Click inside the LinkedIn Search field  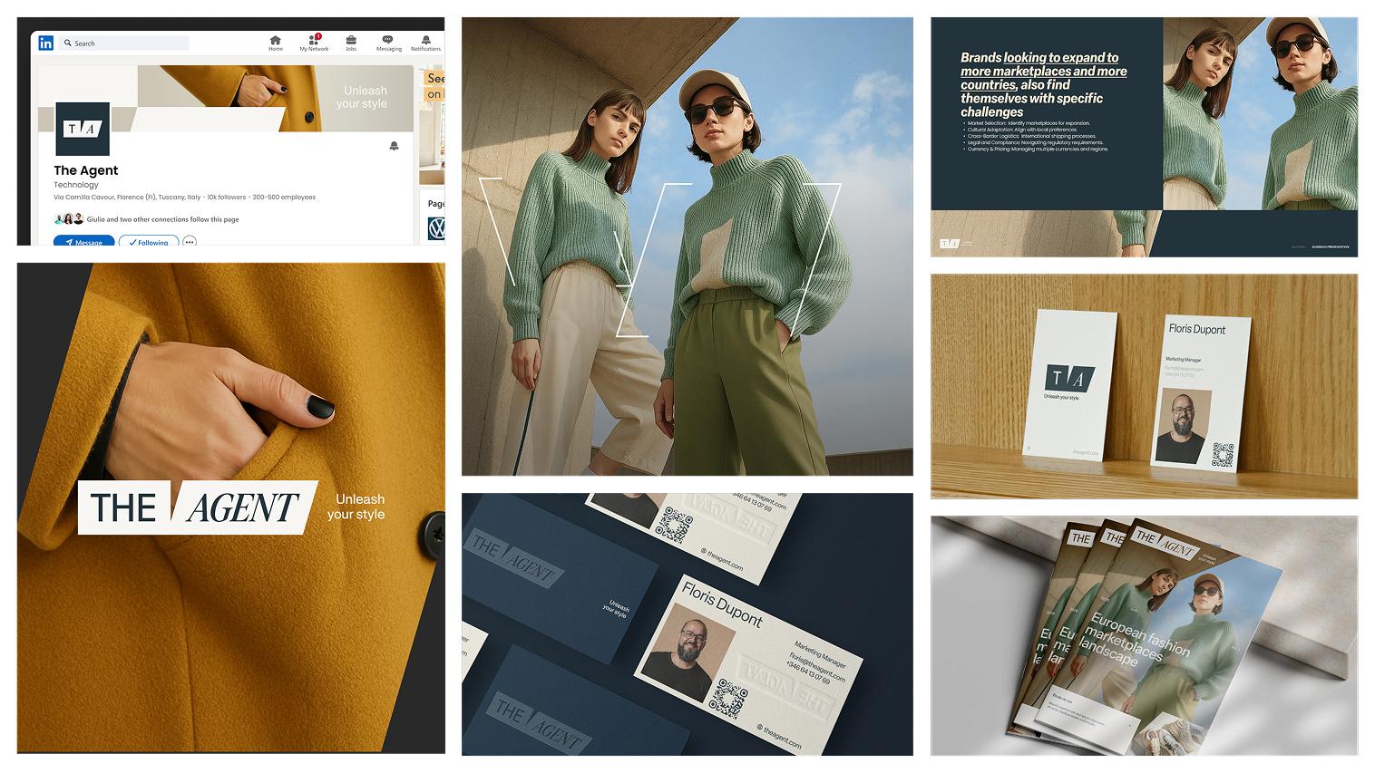127,43
